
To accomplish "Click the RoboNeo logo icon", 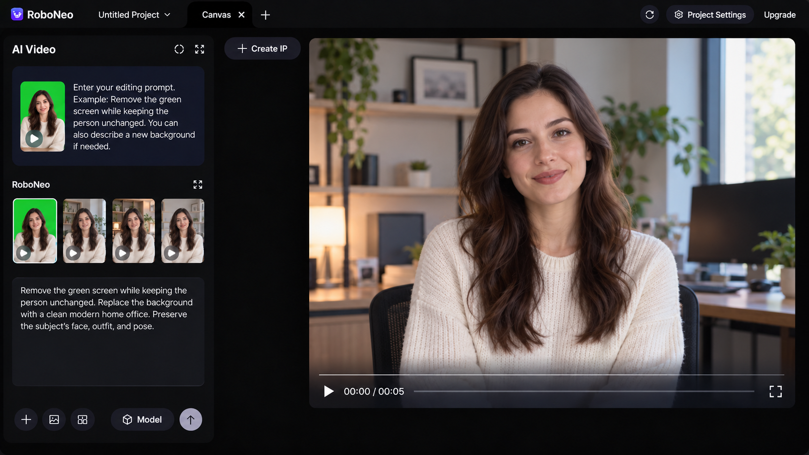I will (x=17, y=15).
